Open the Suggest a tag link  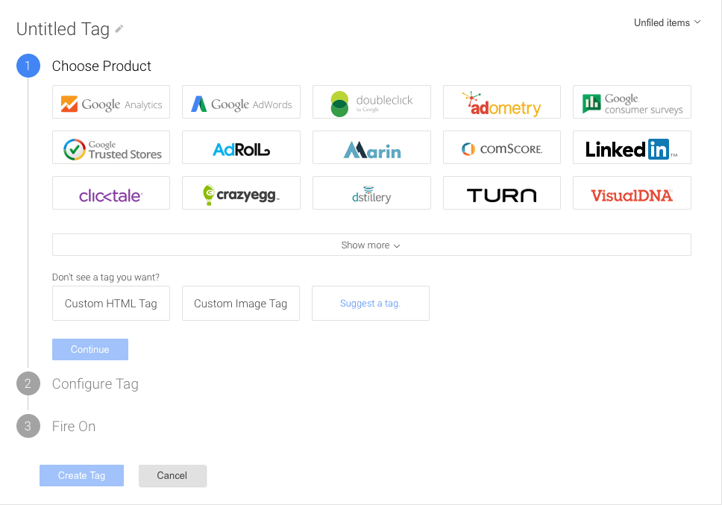[371, 304]
